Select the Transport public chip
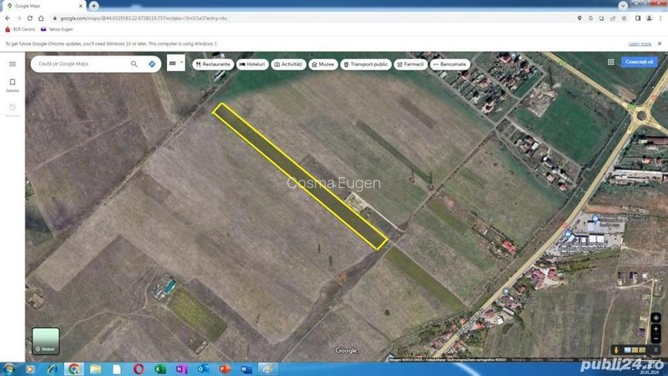Screen dimensions: 668x376 tap(365, 65)
